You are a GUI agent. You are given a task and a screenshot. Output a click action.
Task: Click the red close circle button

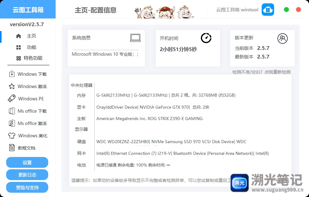tap(298, 10)
